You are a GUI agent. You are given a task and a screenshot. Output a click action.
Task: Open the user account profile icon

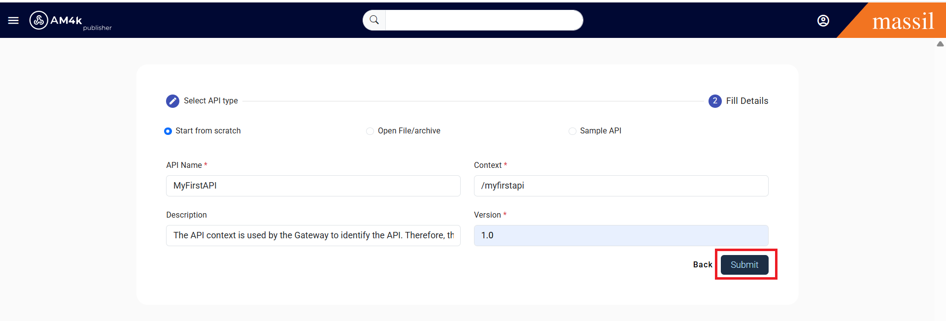tap(823, 21)
